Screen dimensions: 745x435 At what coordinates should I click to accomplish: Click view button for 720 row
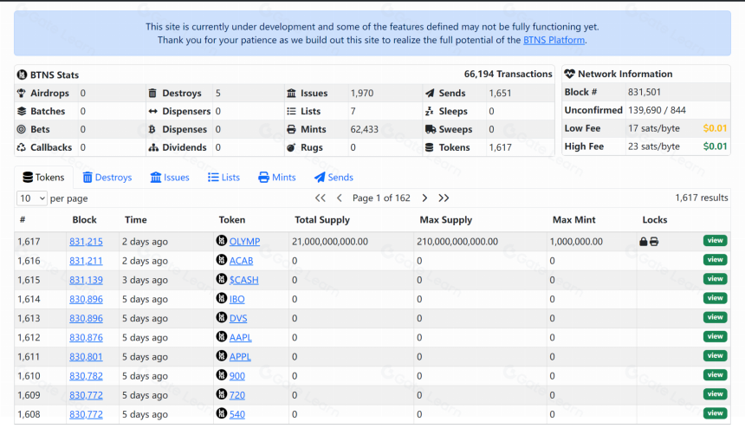715,394
